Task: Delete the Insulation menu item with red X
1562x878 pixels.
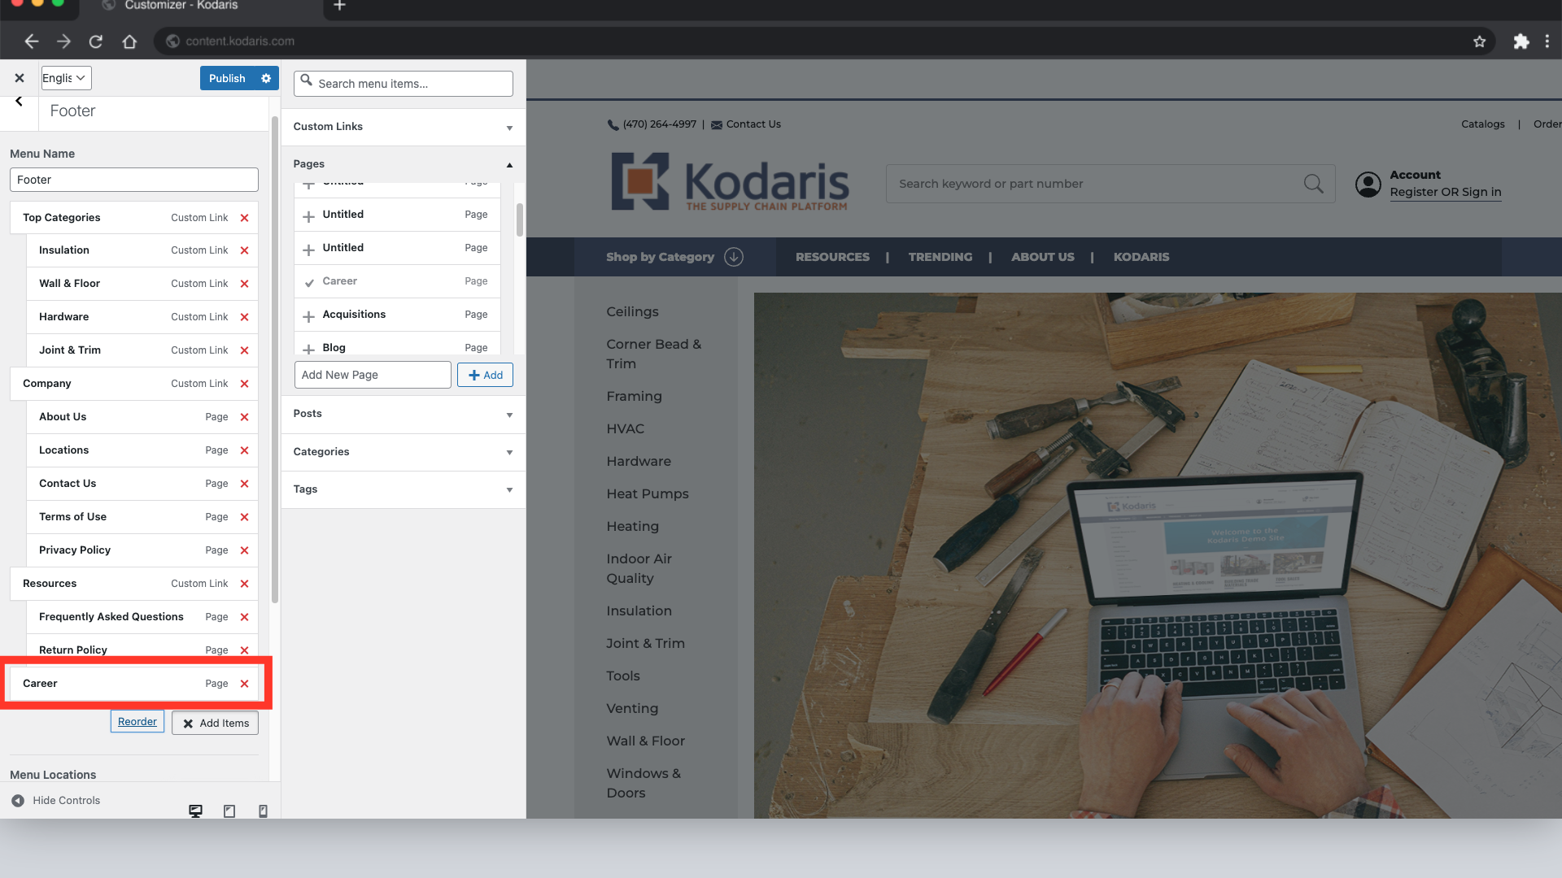Action: (x=244, y=250)
